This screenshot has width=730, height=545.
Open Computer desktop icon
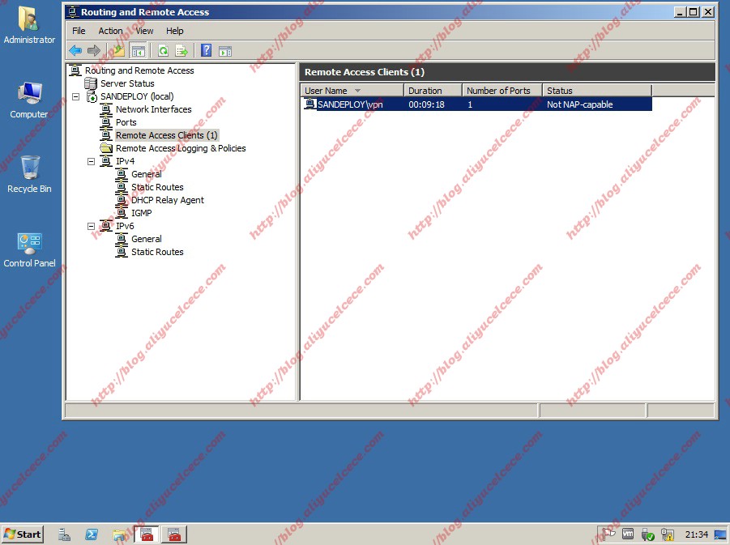pos(29,100)
